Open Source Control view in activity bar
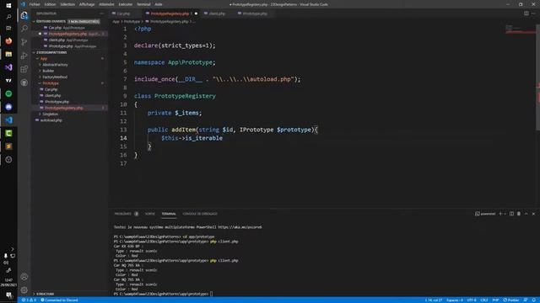 [24, 42]
